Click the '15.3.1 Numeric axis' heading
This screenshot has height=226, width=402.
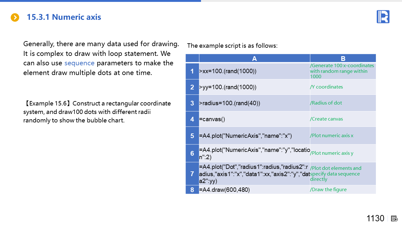pyautogui.click(x=64, y=17)
